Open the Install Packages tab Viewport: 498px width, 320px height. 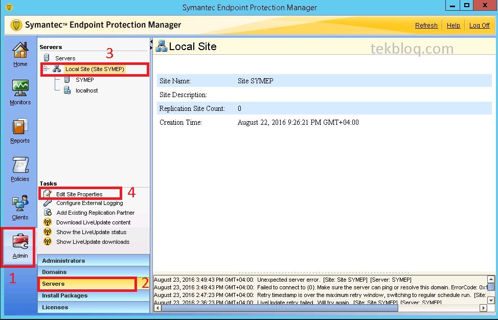click(94, 295)
